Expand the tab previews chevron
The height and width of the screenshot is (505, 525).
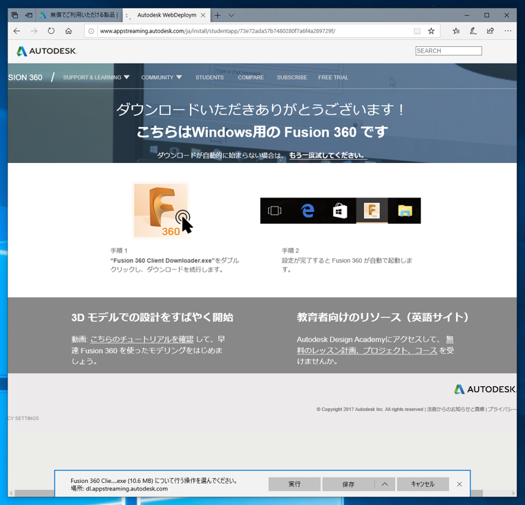(231, 15)
